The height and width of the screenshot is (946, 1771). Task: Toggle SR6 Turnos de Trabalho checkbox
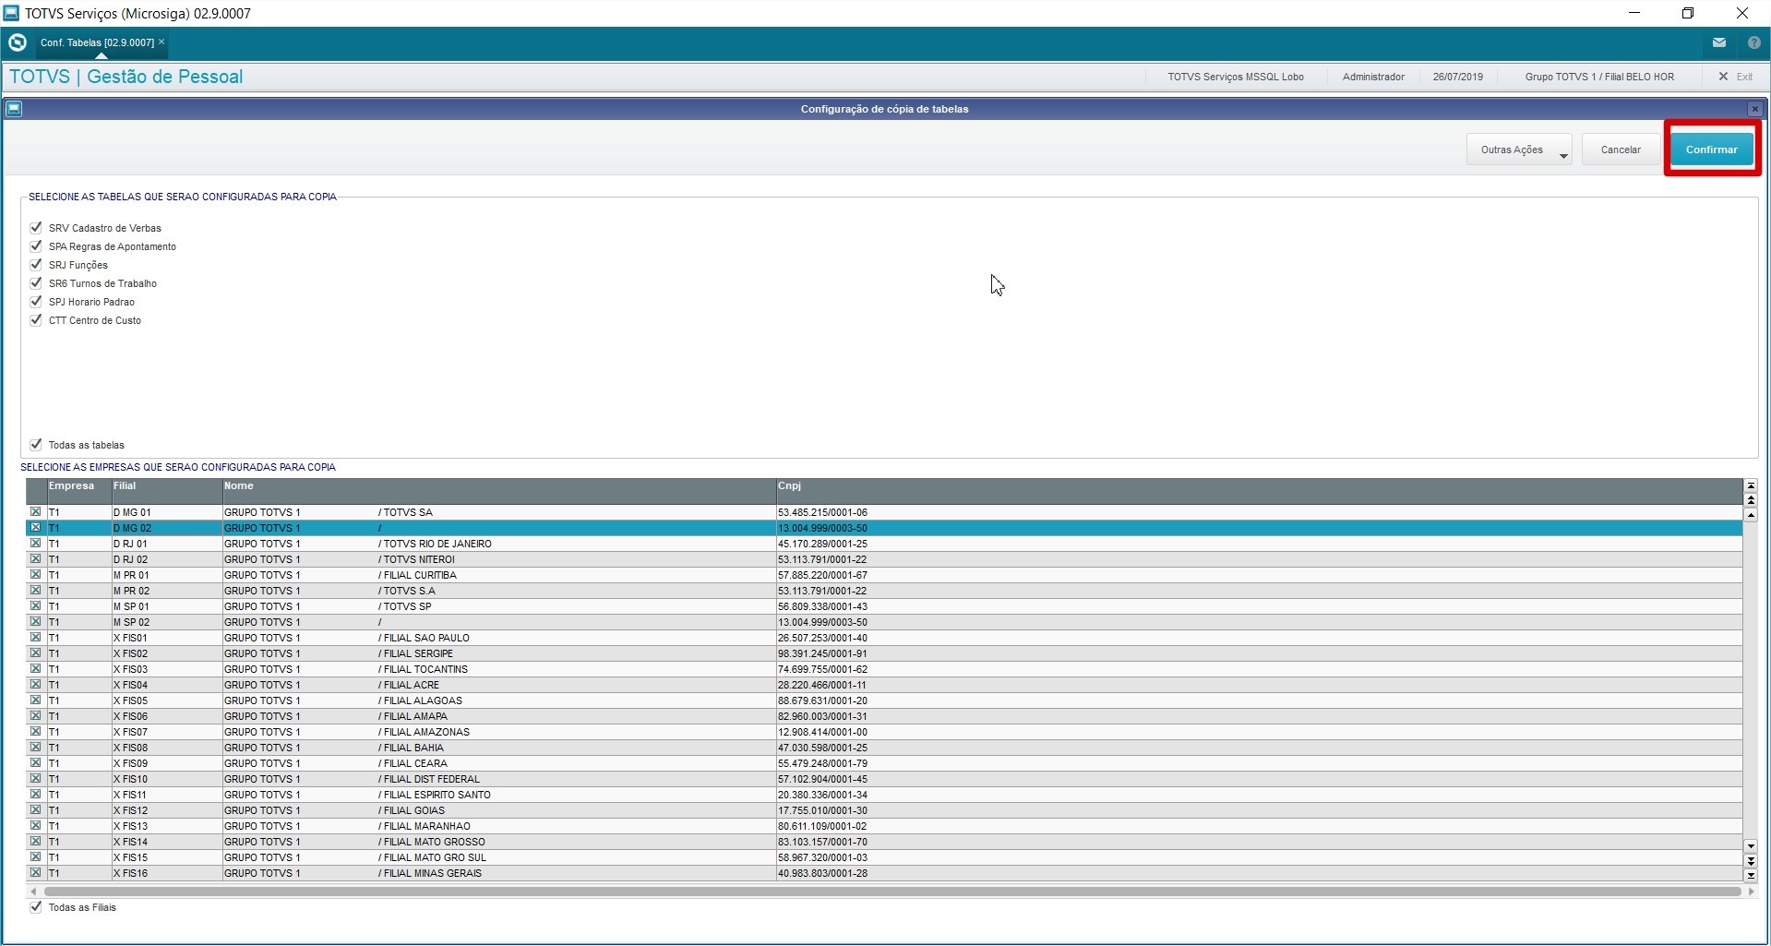(x=36, y=282)
